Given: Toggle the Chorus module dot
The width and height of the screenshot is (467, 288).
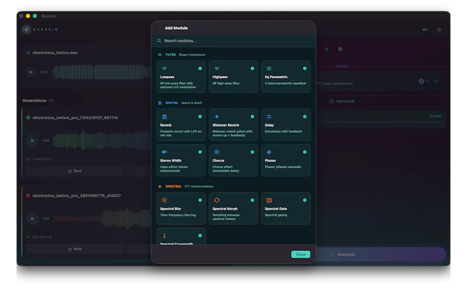Looking at the screenshot, I should tap(252, 152).
